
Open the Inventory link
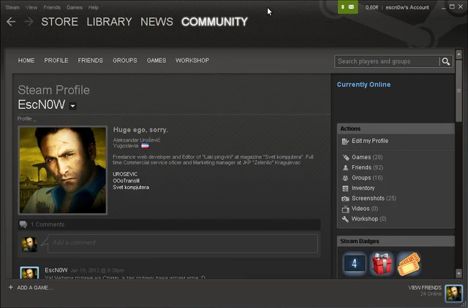point(363,188)
